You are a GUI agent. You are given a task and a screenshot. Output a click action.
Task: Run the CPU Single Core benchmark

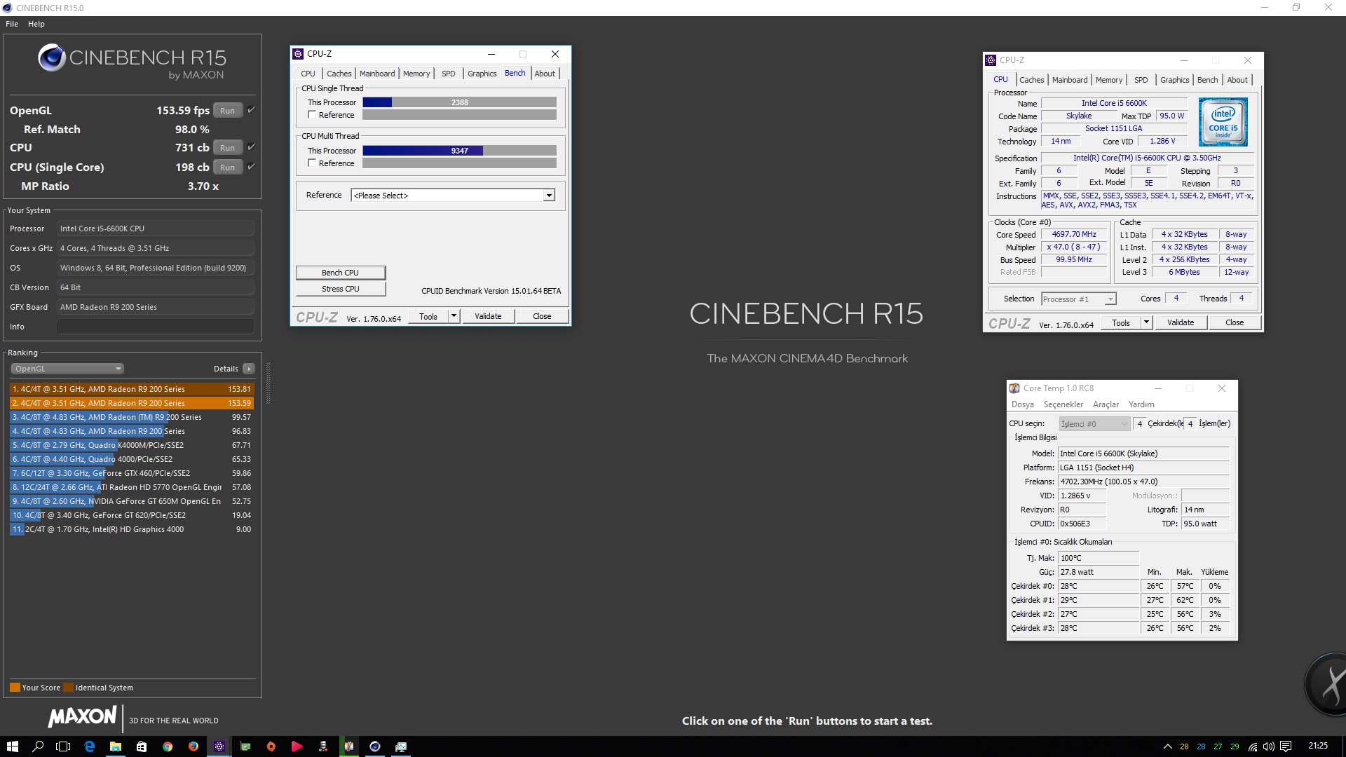point(228,167)
